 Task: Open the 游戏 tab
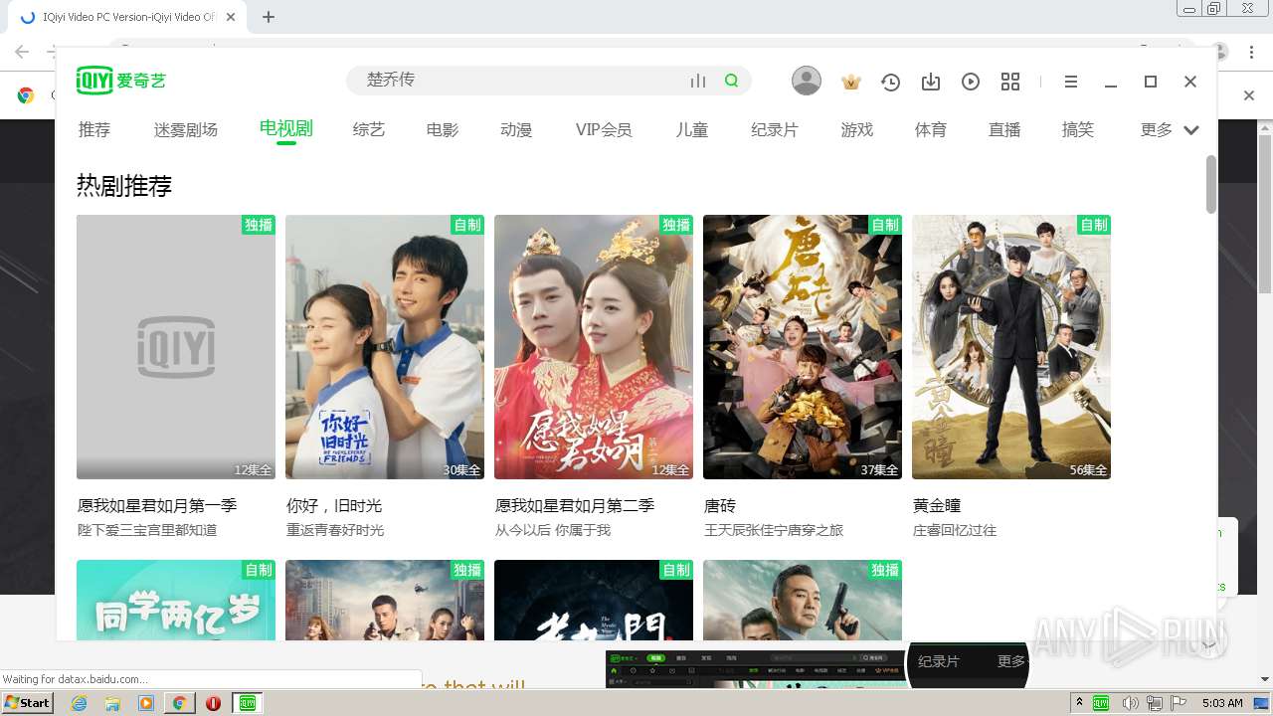coord(856,130)
